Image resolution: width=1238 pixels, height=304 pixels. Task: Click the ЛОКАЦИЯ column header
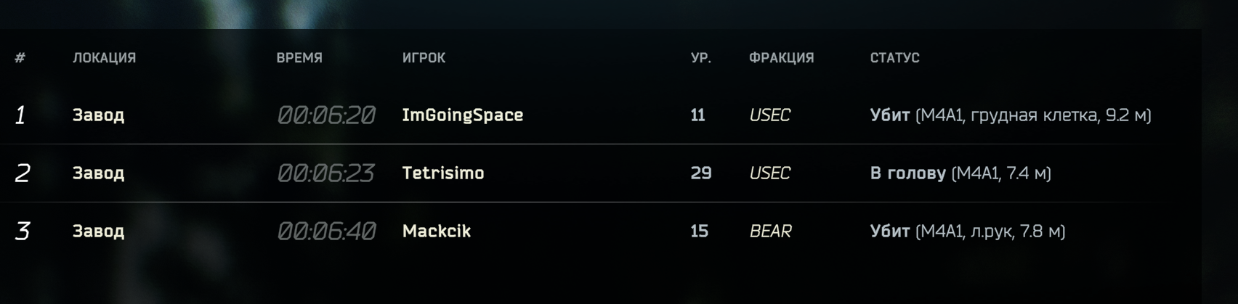[x=104, y=58]
